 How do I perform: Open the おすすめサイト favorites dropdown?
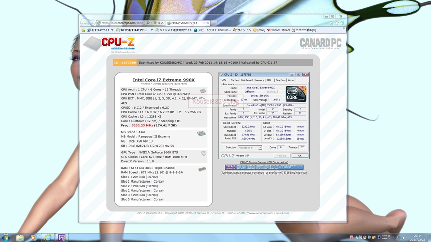[x=100, y=30]
